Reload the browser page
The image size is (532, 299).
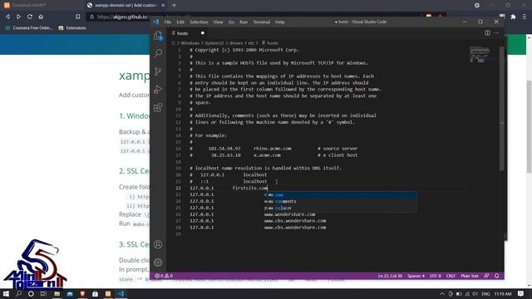(x=30, y=17)
